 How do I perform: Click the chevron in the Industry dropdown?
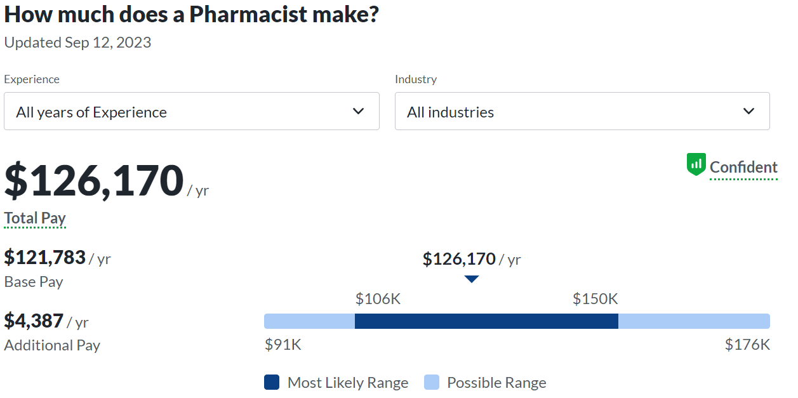tap(748, 112)
